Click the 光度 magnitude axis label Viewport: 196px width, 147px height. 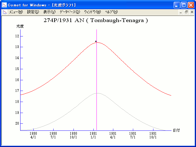tap(20, 26)
